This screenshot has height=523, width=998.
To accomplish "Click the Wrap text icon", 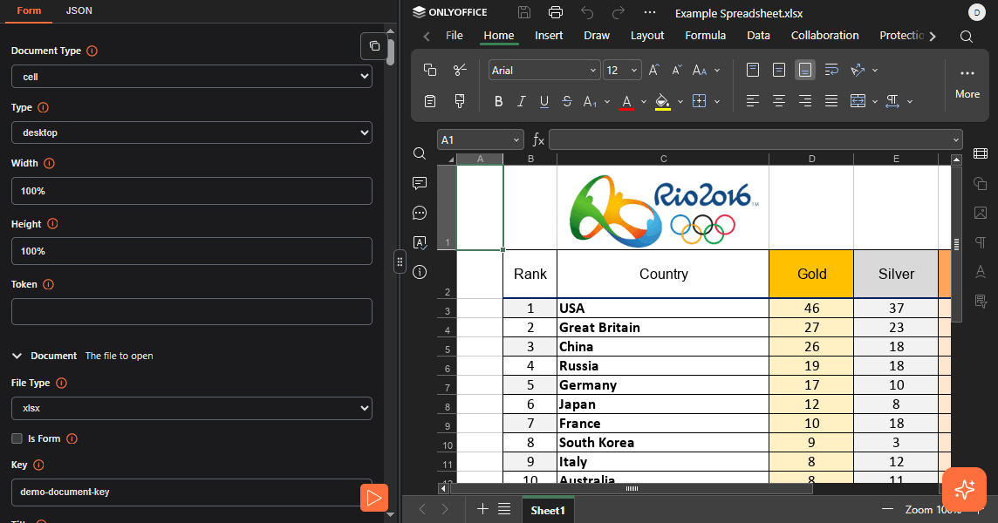I will [x=831, y=70].
